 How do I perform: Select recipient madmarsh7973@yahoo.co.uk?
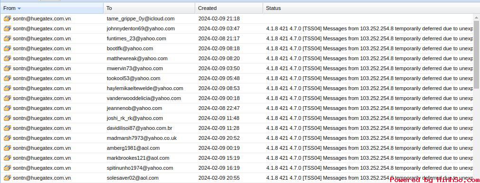(x=142, y=138)
